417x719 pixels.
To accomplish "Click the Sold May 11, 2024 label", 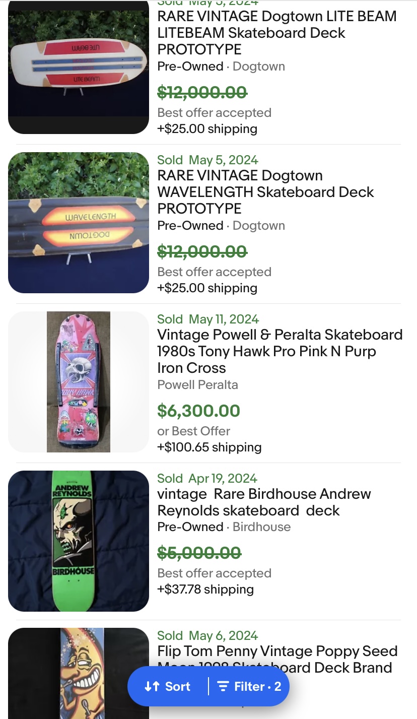I will 207,319.
